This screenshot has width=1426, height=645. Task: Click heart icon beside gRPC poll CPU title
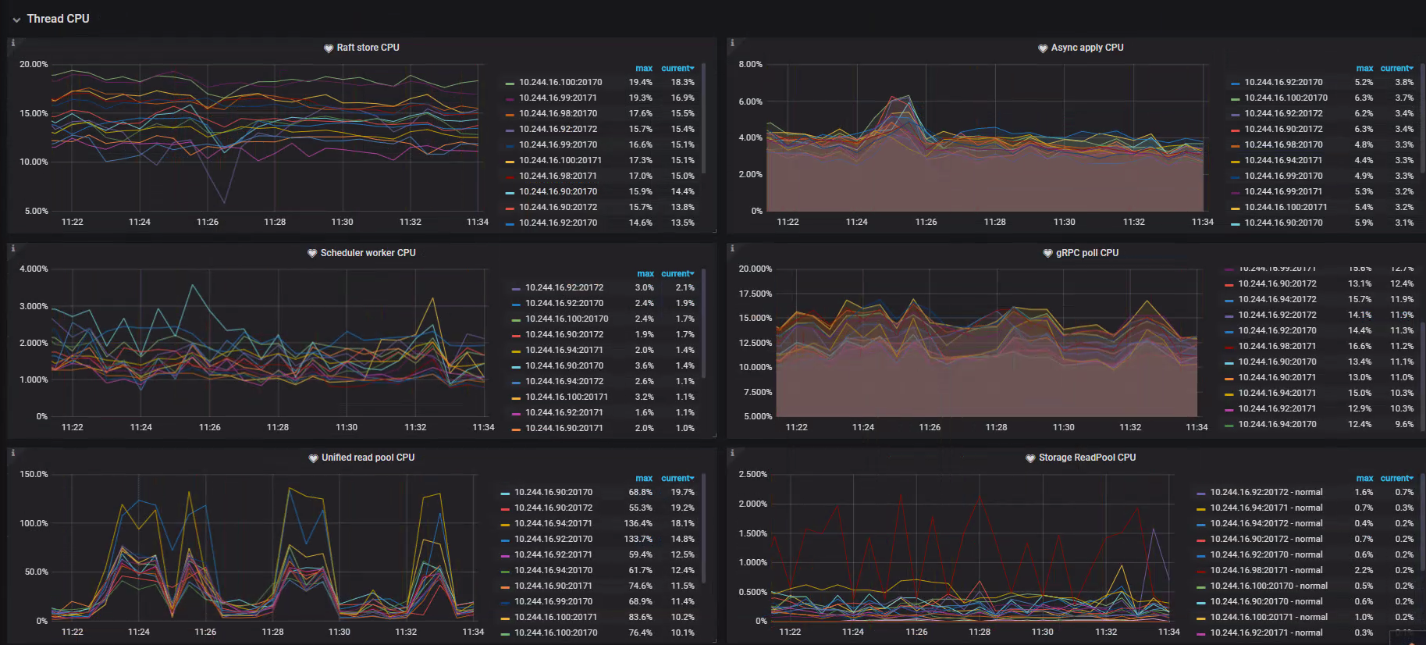point(1048,254)
